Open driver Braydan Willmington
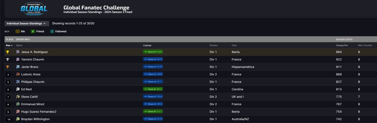377x123 pixels. [35, 119]
